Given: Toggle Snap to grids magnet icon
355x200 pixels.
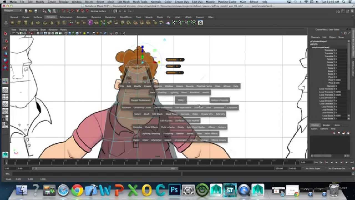Looking at the screenshot, I should tap(64, 11).
